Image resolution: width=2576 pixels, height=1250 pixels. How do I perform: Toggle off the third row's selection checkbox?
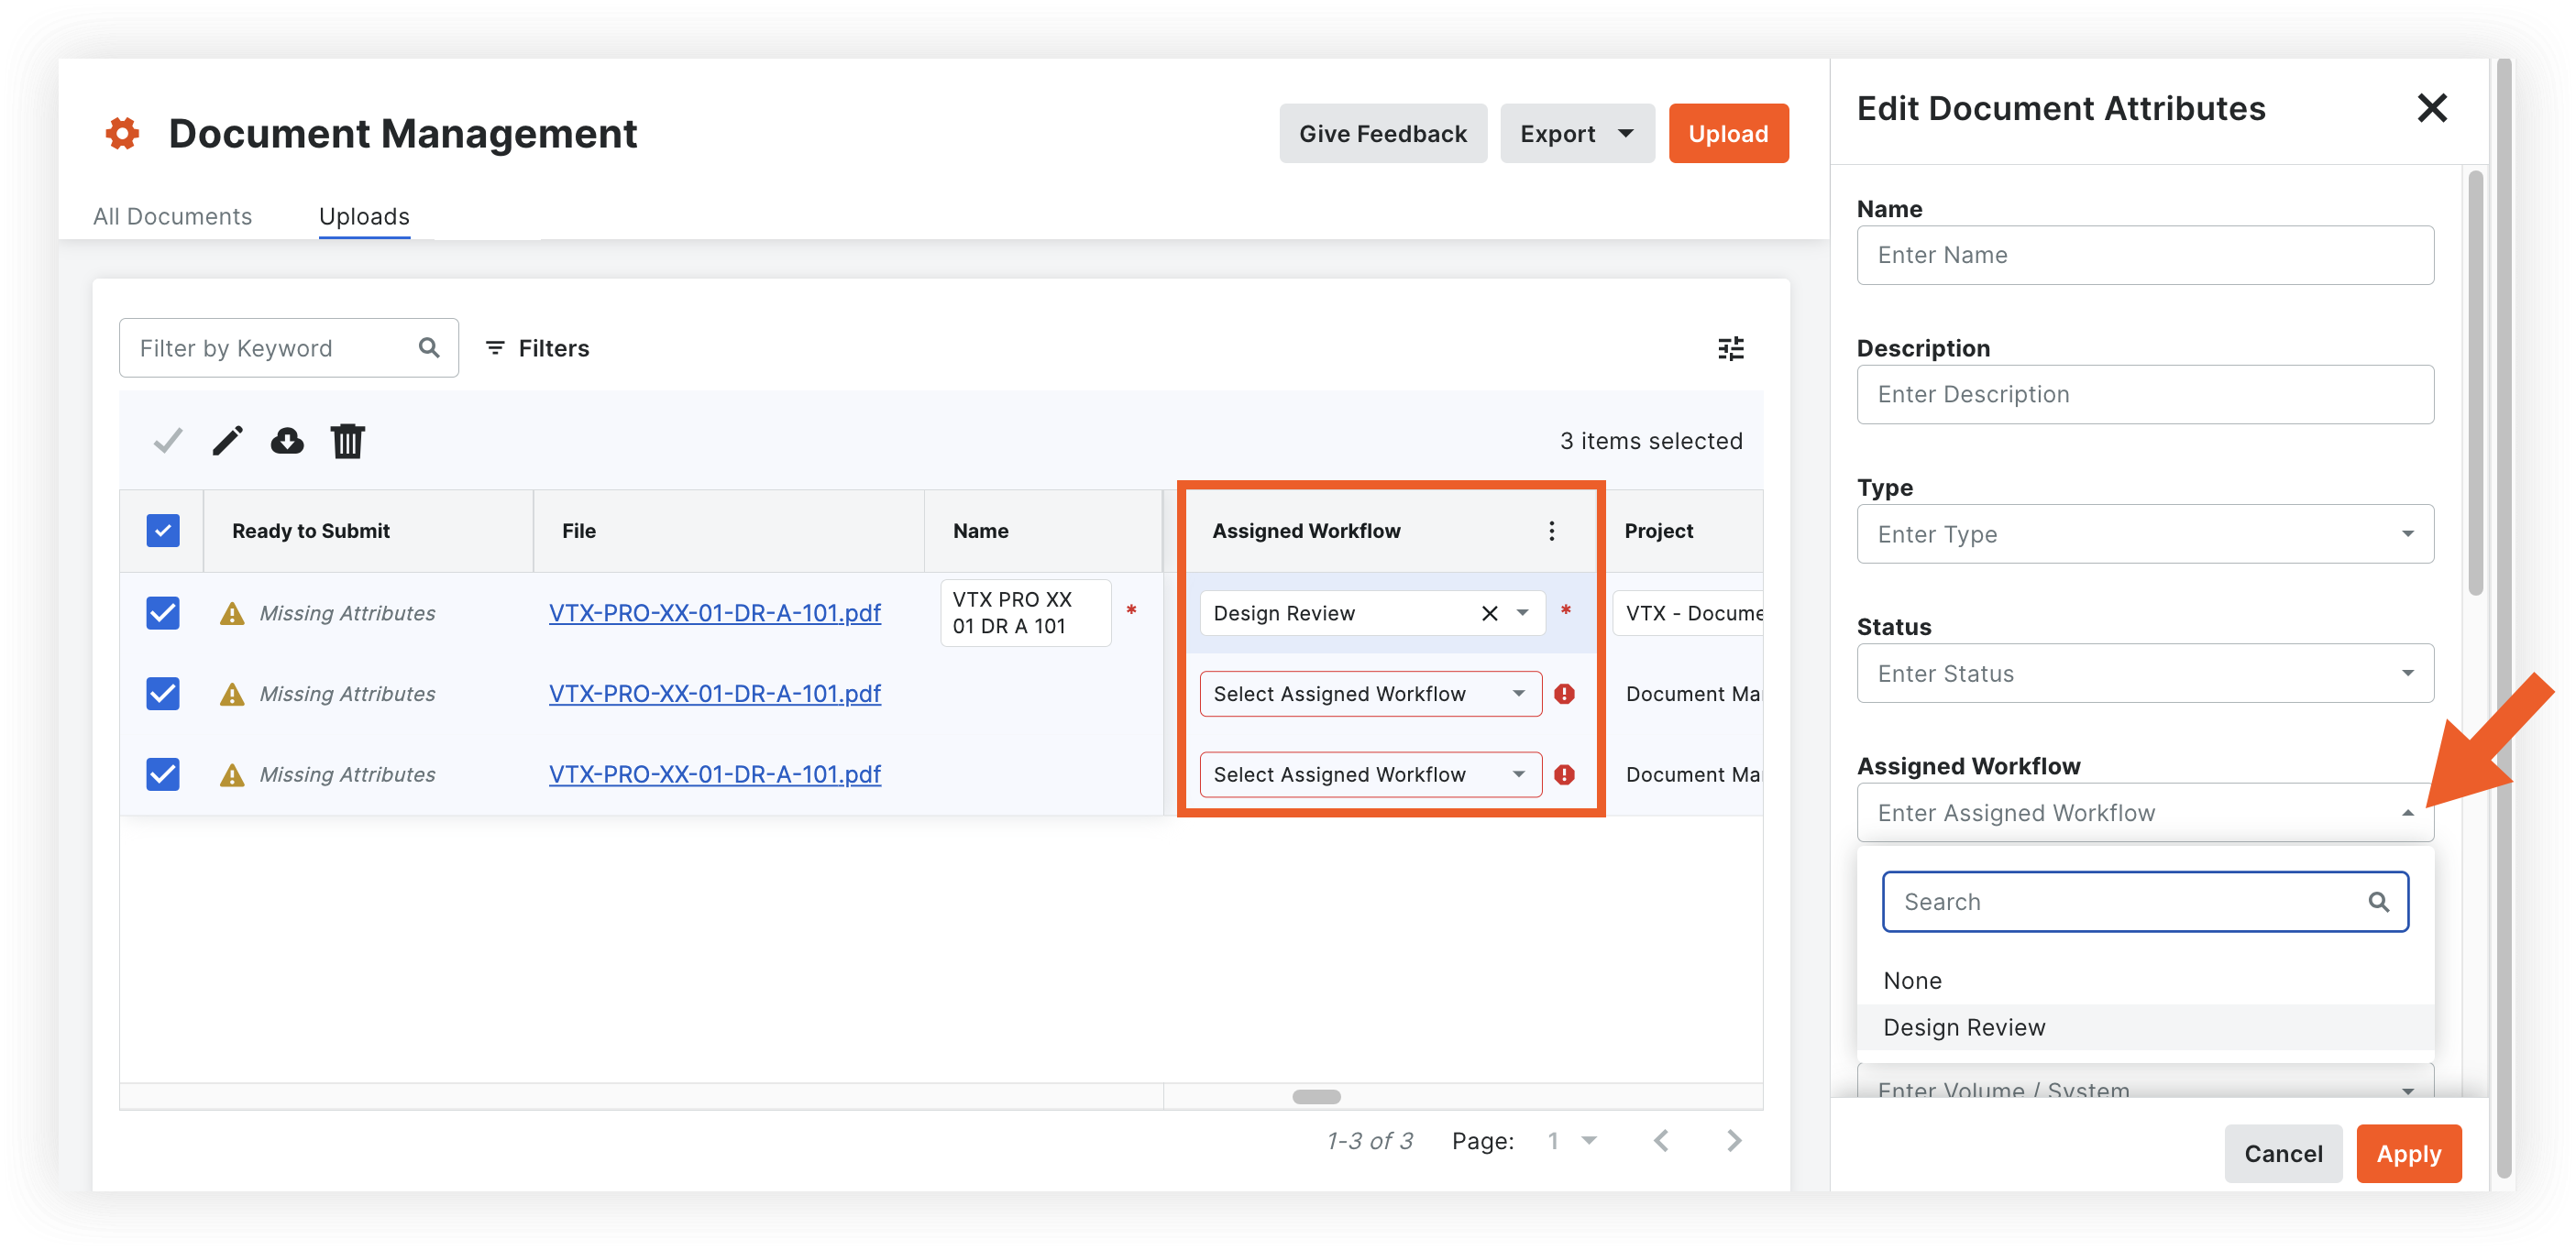(x=163, y=773)
